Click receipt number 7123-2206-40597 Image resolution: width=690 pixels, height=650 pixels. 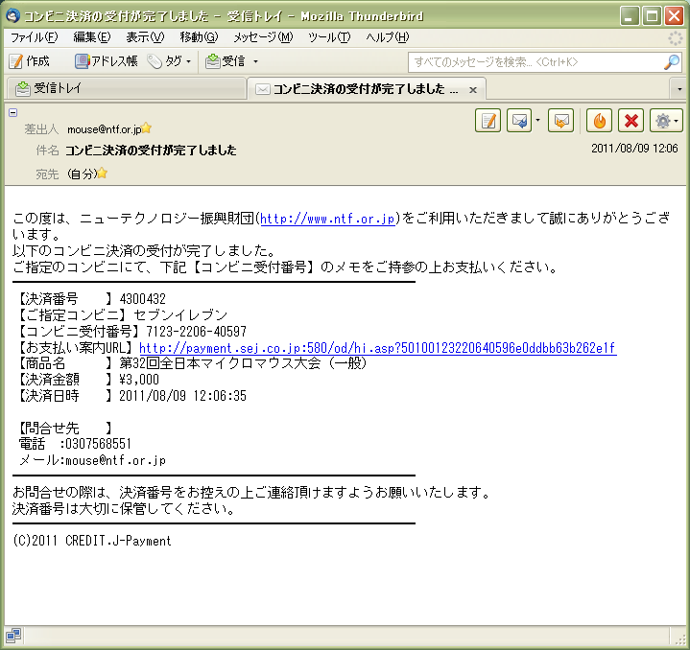197,332
